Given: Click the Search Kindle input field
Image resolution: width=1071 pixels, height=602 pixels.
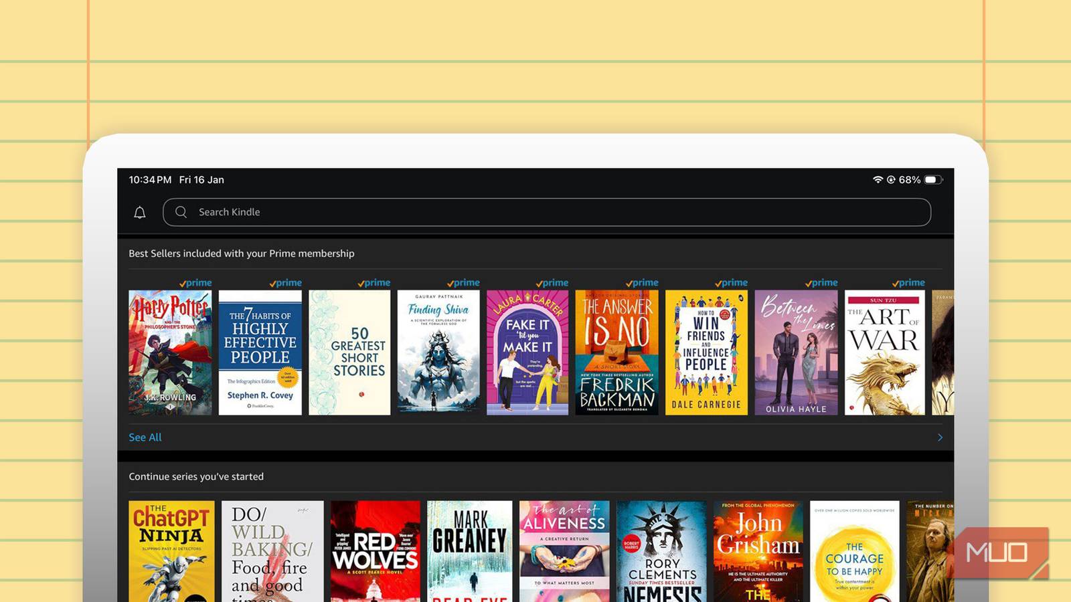Looking at the screenshot, I should (x=469, y=212).
